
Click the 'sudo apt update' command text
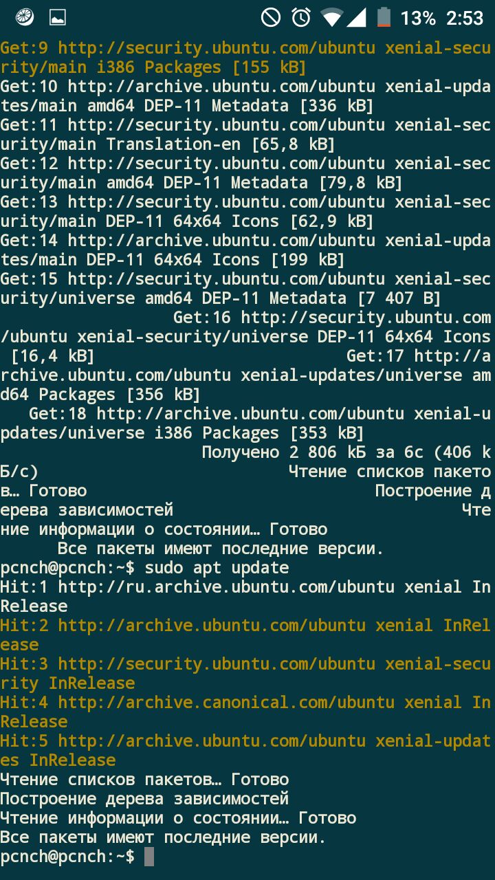click(x=217, y=568)
